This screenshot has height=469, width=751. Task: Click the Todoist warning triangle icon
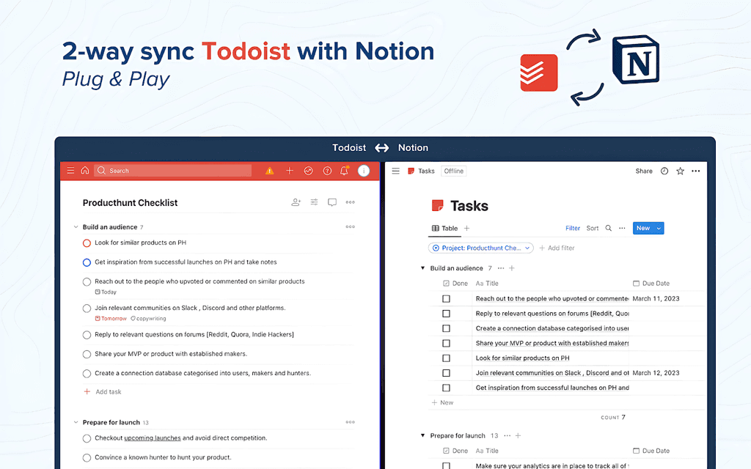coord(269,170)
